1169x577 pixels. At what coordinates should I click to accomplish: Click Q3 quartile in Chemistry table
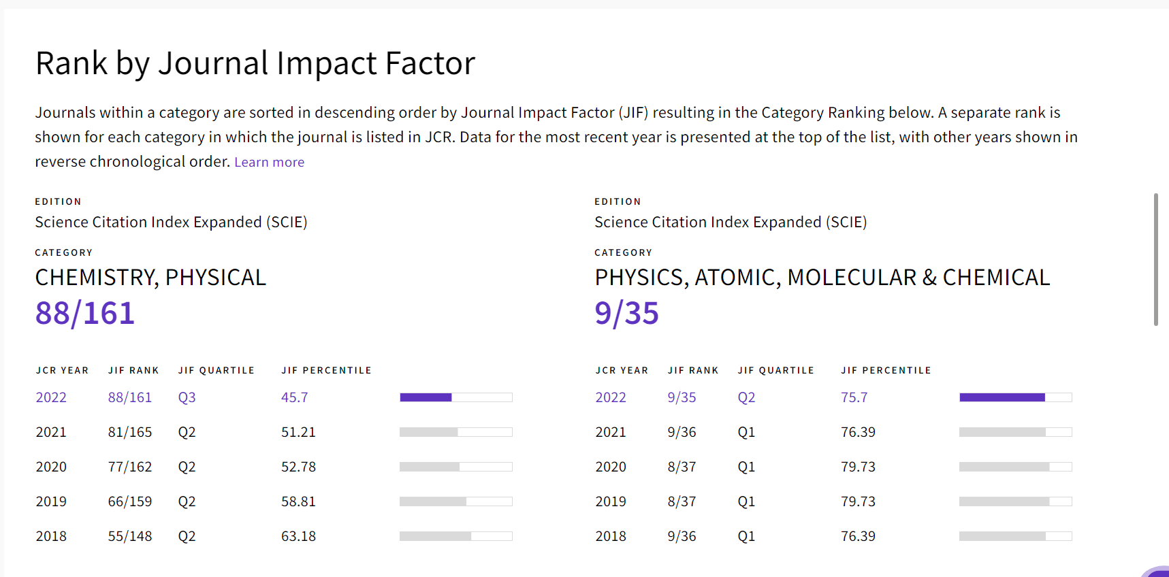187,397
